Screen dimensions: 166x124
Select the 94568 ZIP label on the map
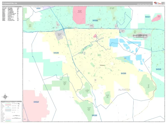point(95,20)
